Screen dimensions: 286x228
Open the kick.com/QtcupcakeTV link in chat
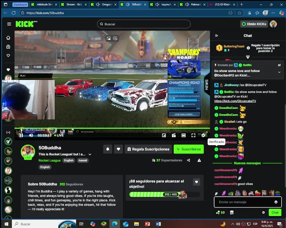[235, 101]
